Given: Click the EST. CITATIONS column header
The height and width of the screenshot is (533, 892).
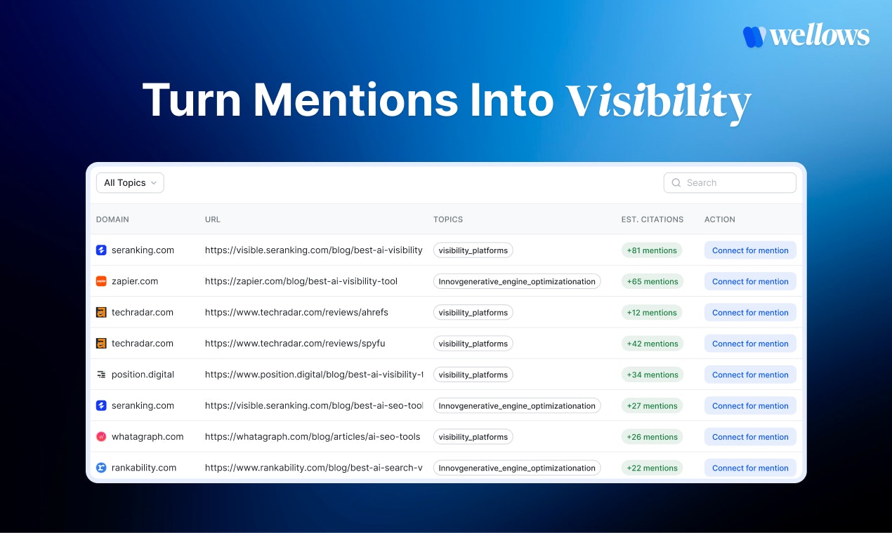Looking at the screenshot, I should point(652,220).
